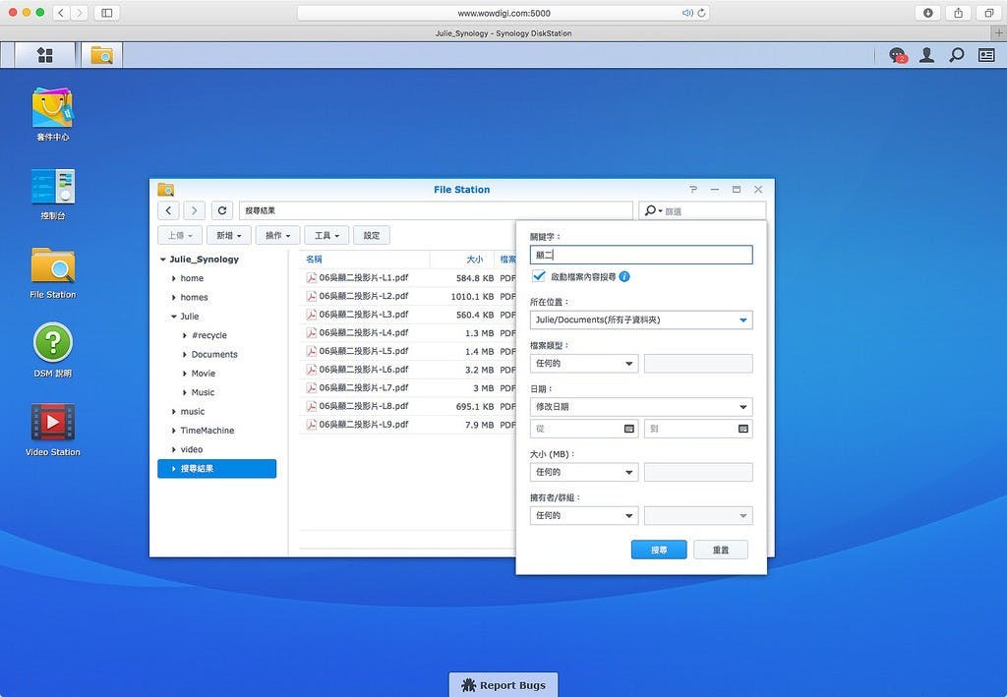This screenshot has height=697, width=1007.
Task: Uncheck the 啟動檔案內容搜尋 checkbox
Action: tap(539, 277)
